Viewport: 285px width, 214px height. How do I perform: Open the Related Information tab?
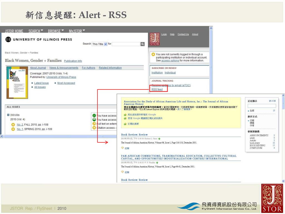coord(110,68)
